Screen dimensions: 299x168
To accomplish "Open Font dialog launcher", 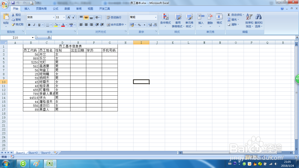I will (x=75, y=31).
